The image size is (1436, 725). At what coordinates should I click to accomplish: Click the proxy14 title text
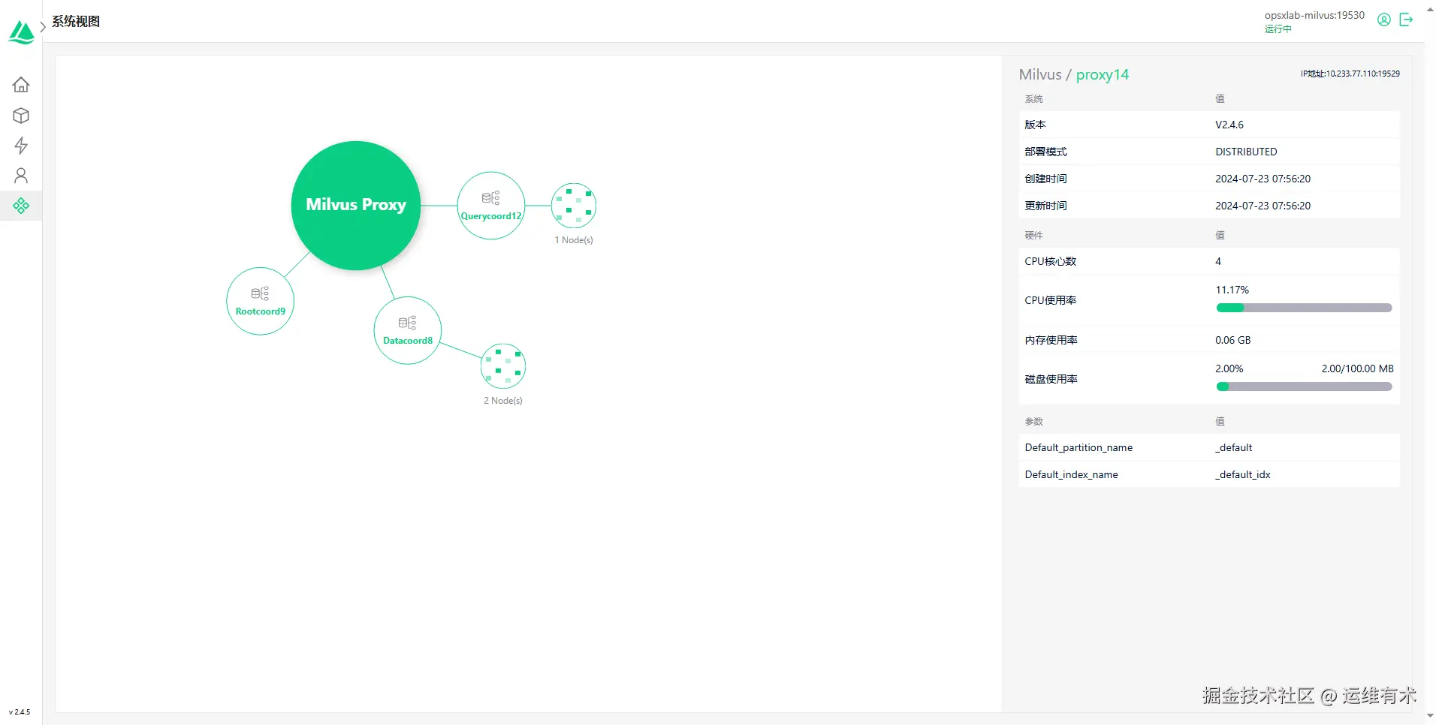tap(1103, 74)
